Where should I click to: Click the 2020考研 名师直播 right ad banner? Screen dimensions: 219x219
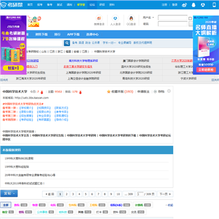206,45
